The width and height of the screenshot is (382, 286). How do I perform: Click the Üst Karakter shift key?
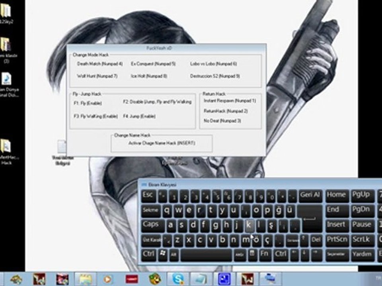(151, 241)
